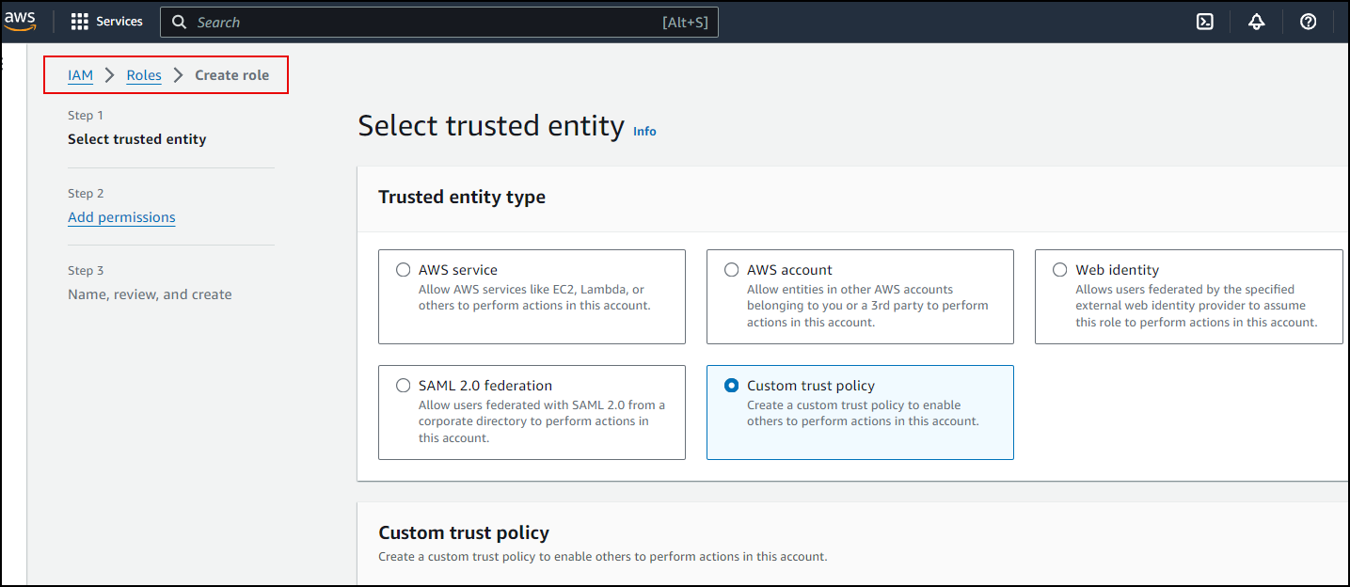The width and height of the screenshot is (1350, 587).
Task: Pick the SAML 2.0 federation option
Action: click(x=404, y=386)
